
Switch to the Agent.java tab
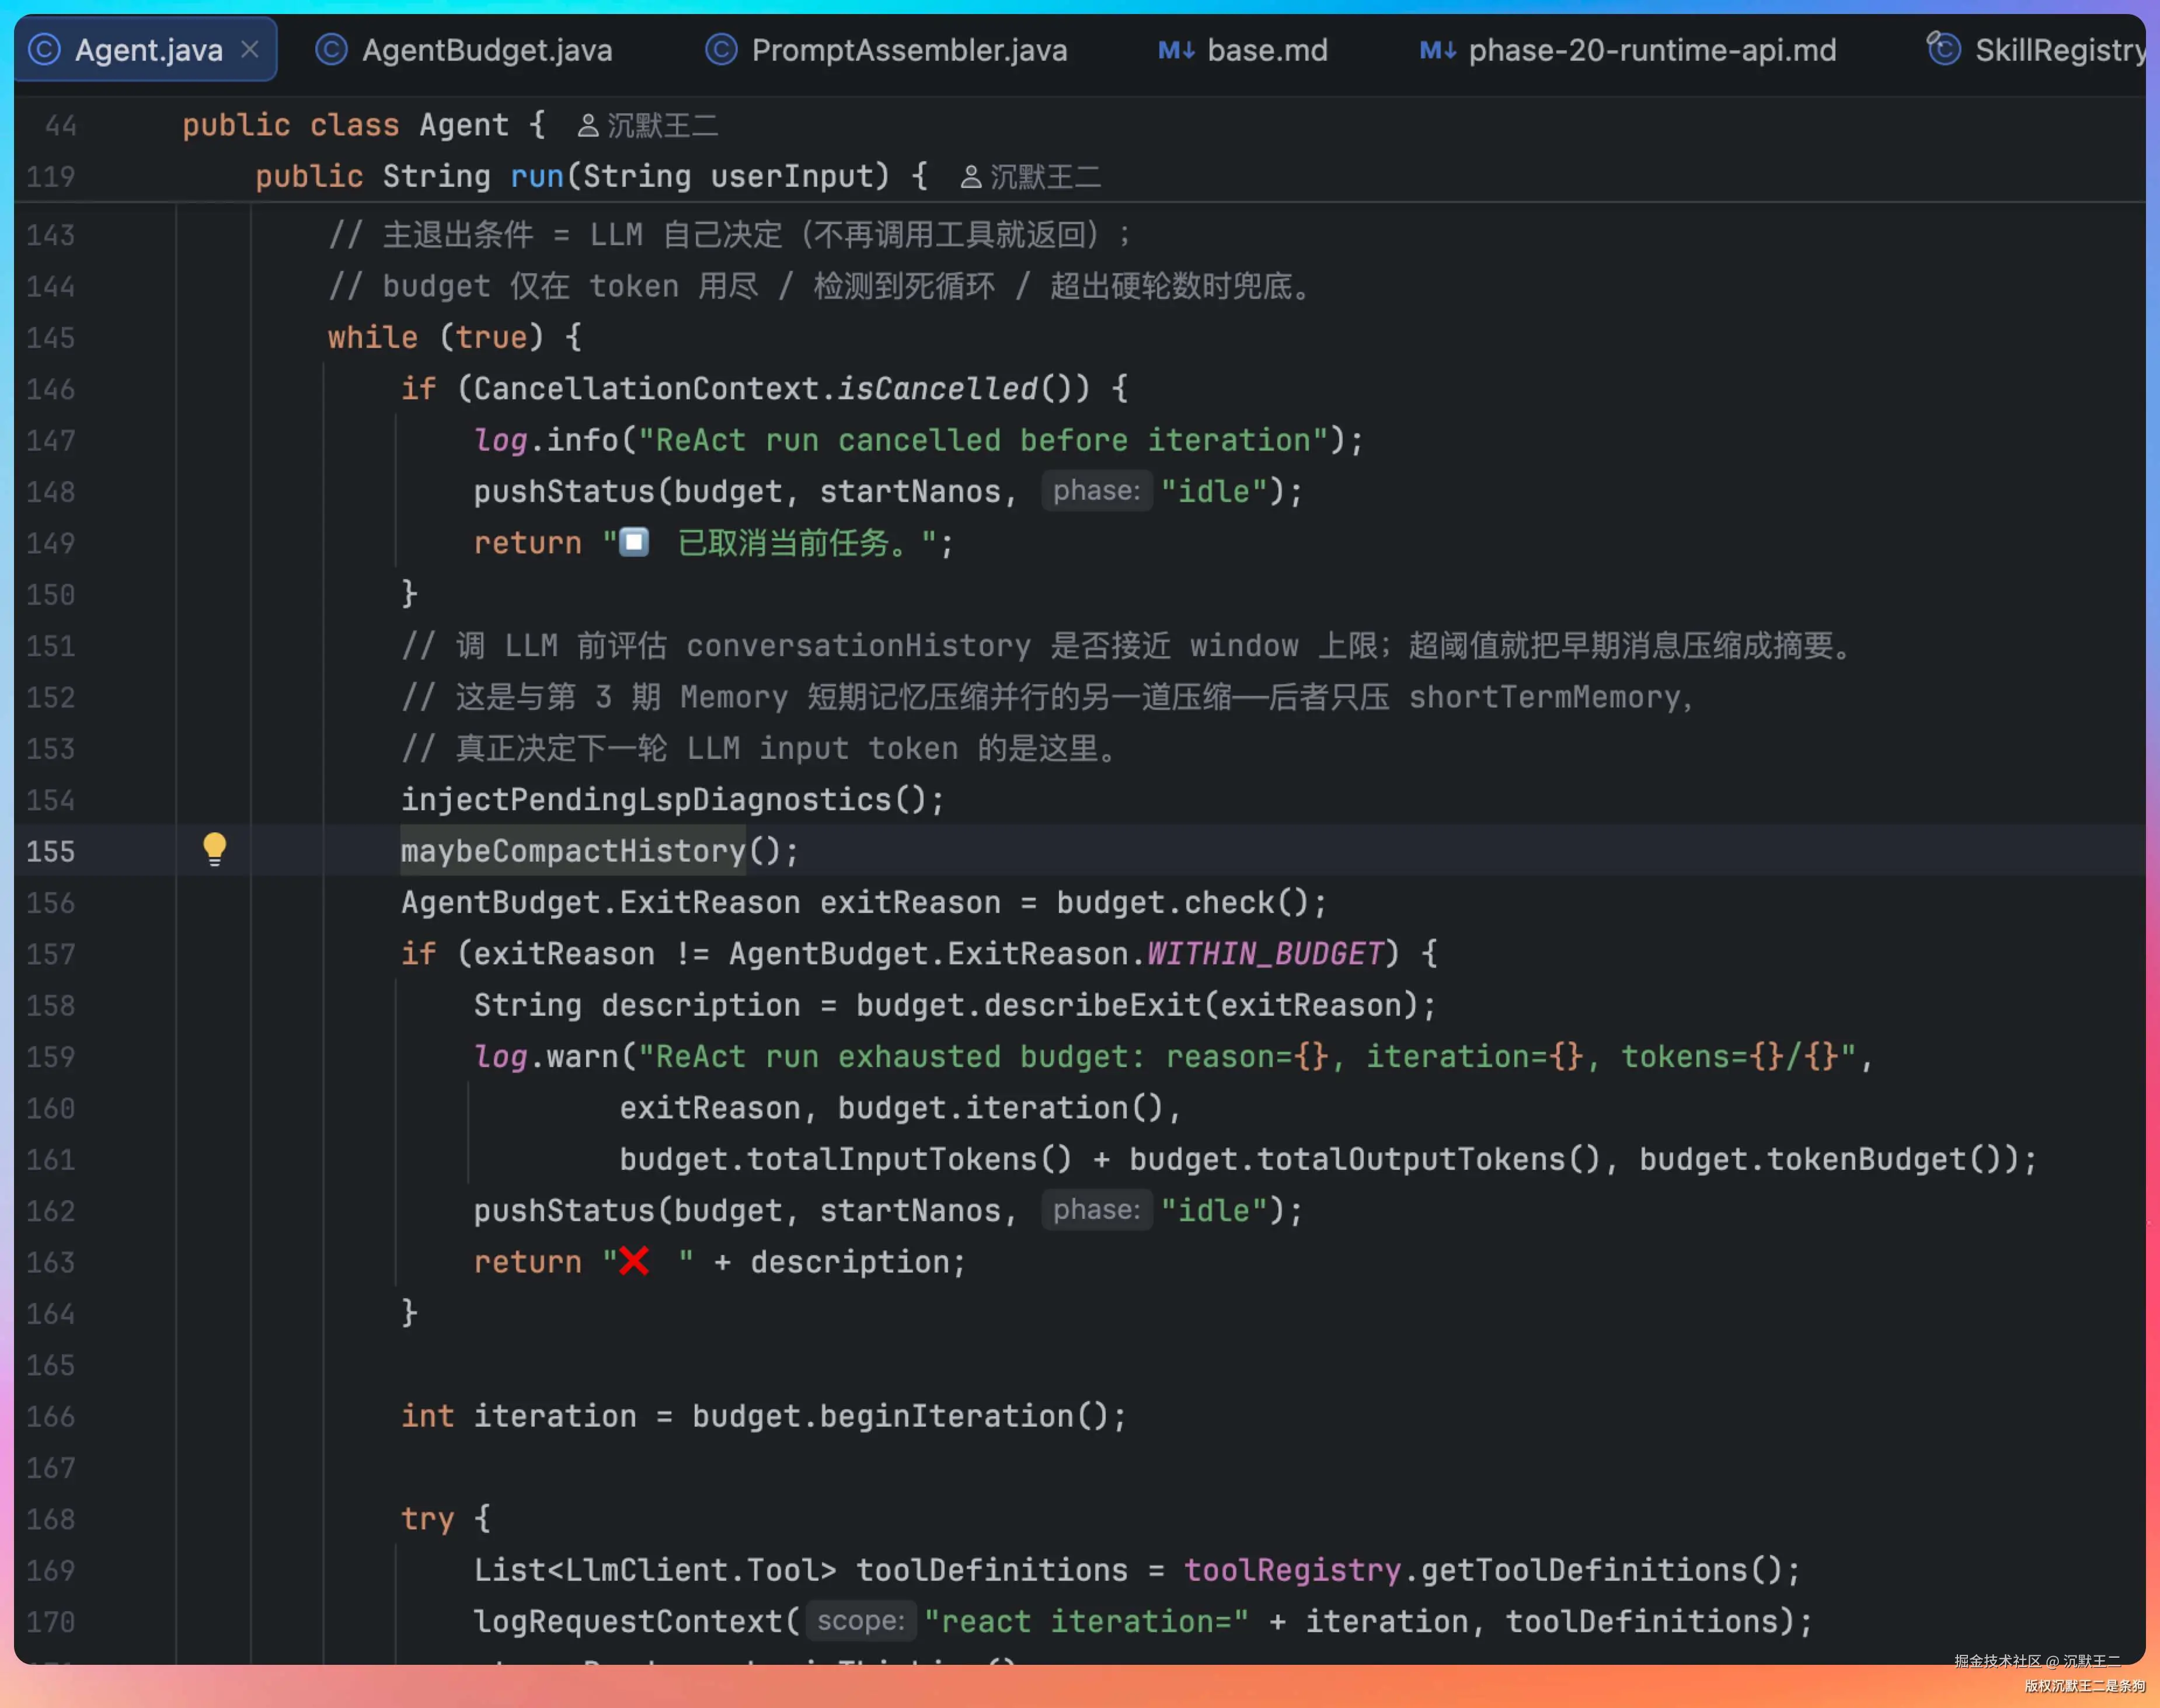(x=146, y=49)
